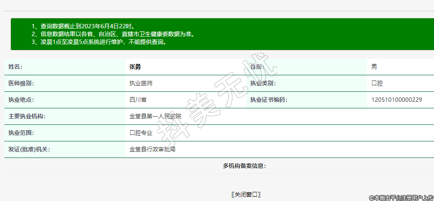Click the 四川省 location value

(x=138, y=100)
